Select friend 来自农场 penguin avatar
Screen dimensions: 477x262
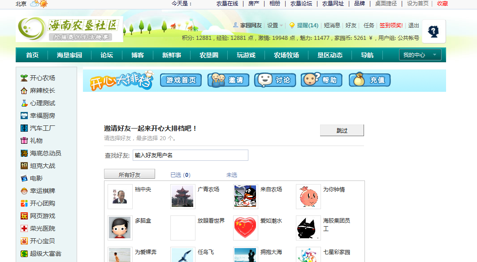(x=246, y=196)
